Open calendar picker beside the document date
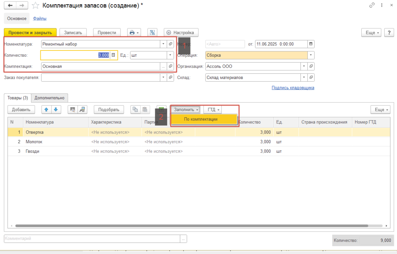The image size is (397, 254). [311, 44]
